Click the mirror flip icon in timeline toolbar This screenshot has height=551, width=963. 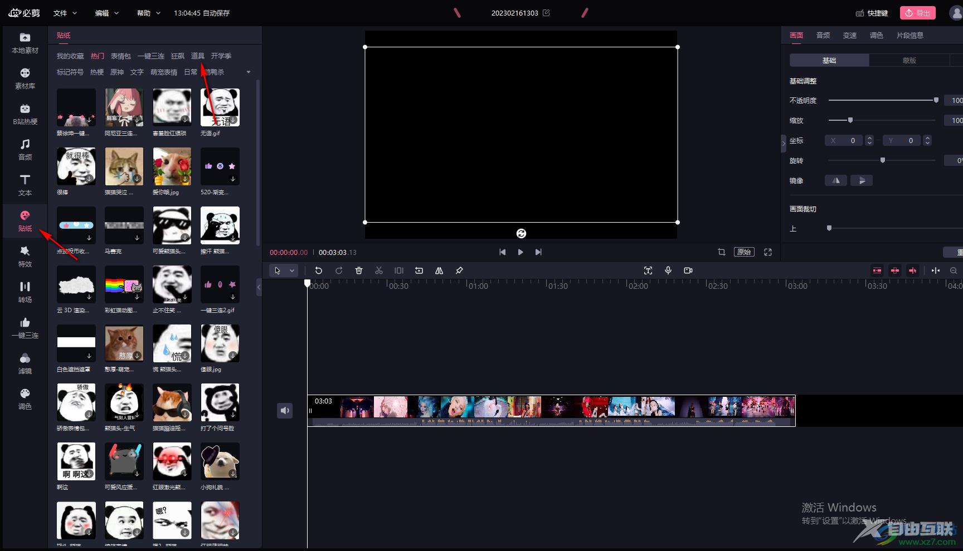coord(439,270)
